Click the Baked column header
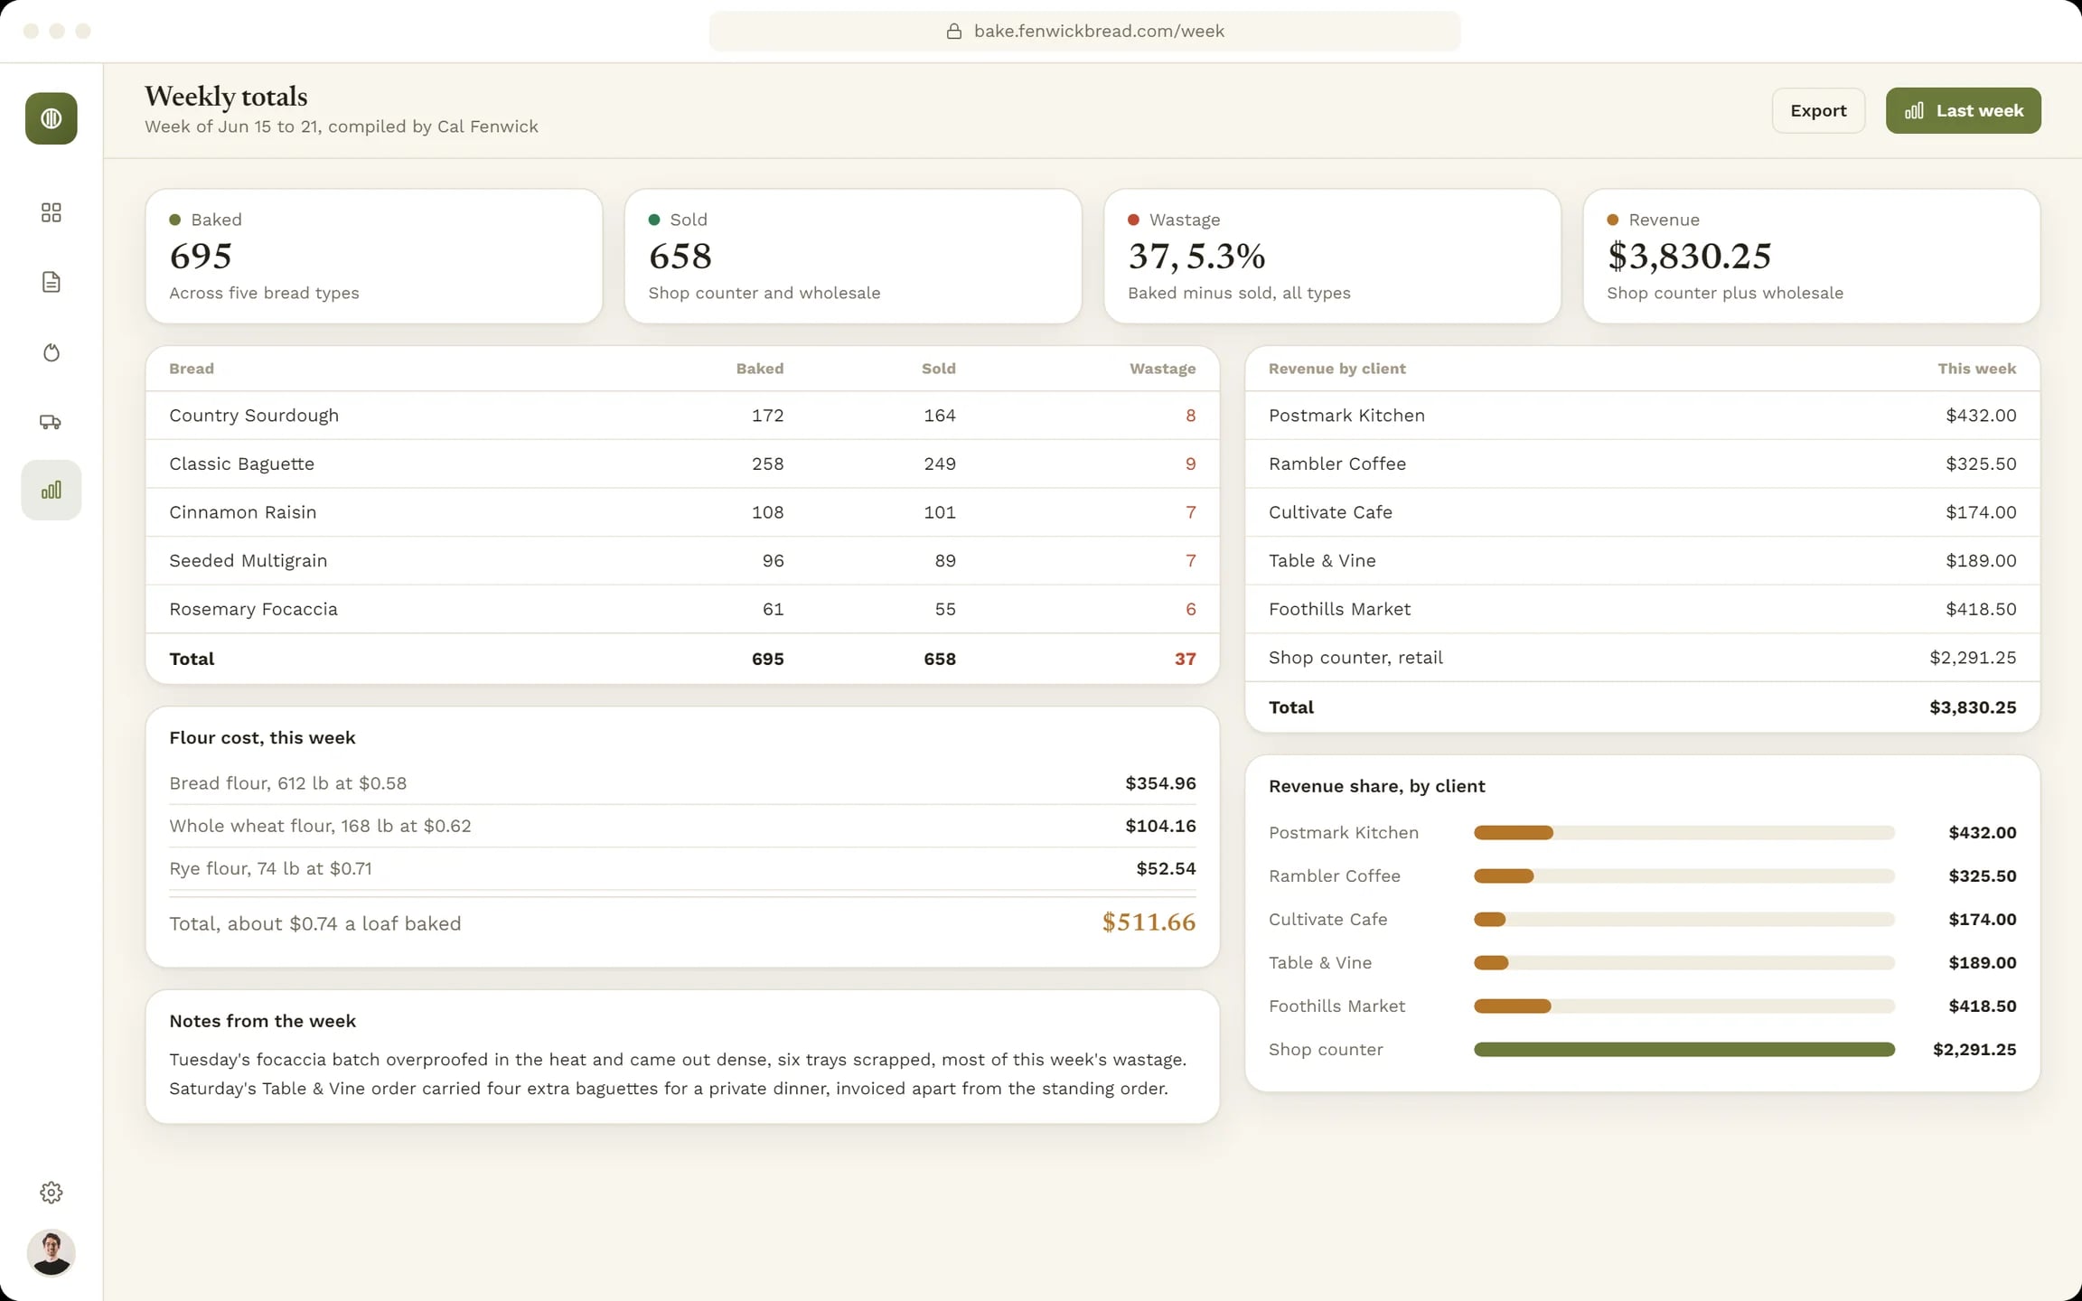Viewport: 2082px width, 1301px height. (760, 369)
